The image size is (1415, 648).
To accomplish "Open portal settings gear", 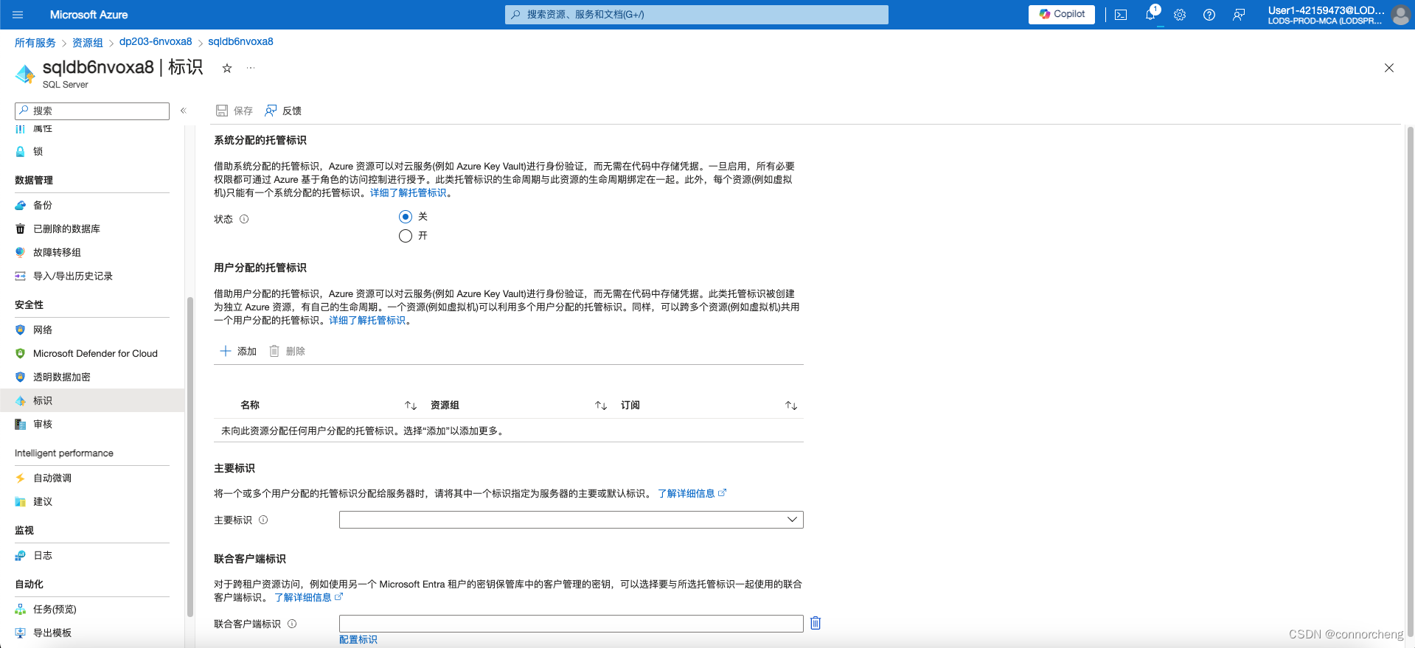I will (1180, 15).
